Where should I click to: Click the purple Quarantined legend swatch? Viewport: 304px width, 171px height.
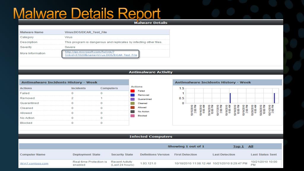(x=133, y=99)
